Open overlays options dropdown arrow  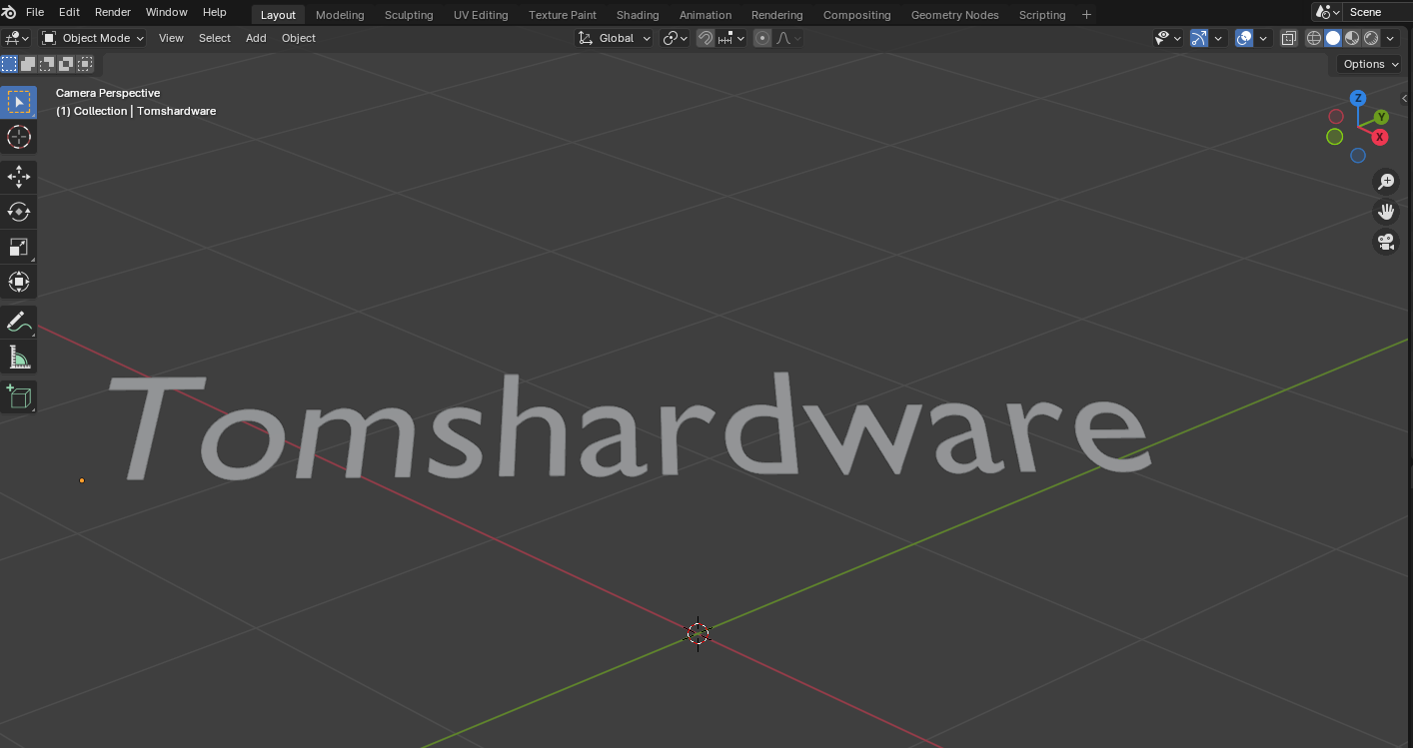click(x=1263, y=38)
